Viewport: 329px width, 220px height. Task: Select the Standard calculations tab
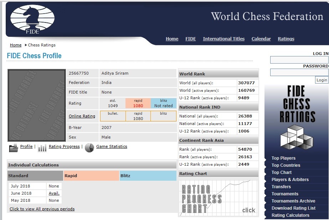tap(35, 176)
